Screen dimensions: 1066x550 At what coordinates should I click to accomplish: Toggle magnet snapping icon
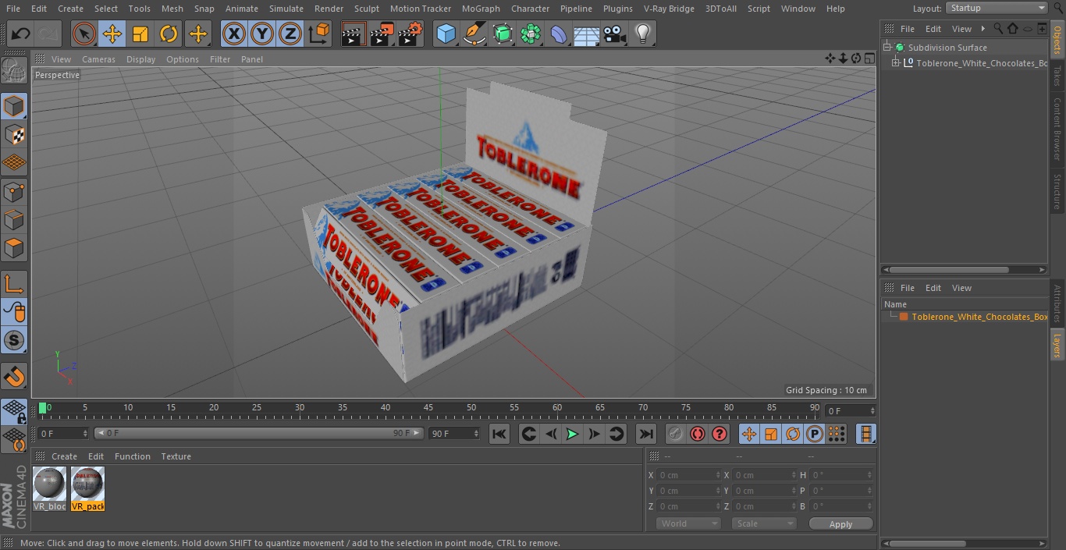point(14,377)
